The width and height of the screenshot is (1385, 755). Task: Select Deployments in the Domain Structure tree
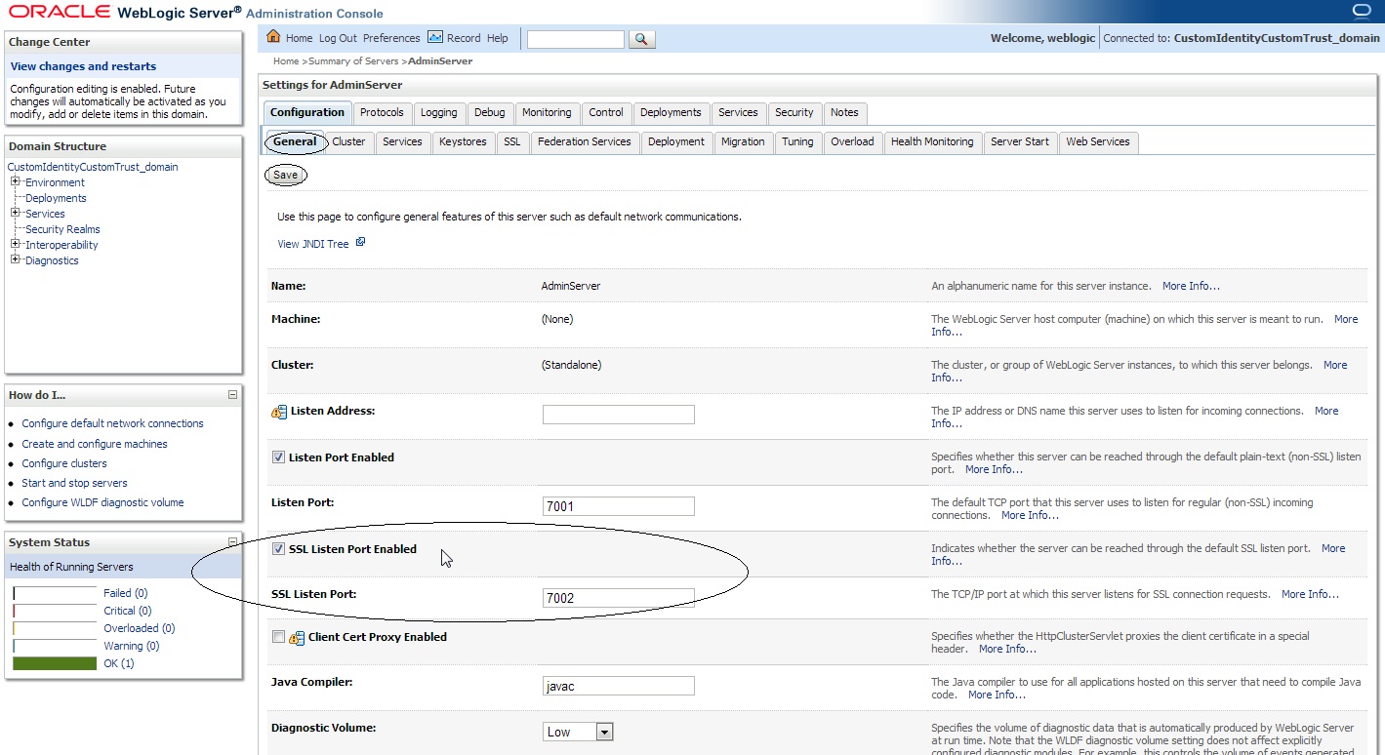[56, 198]
